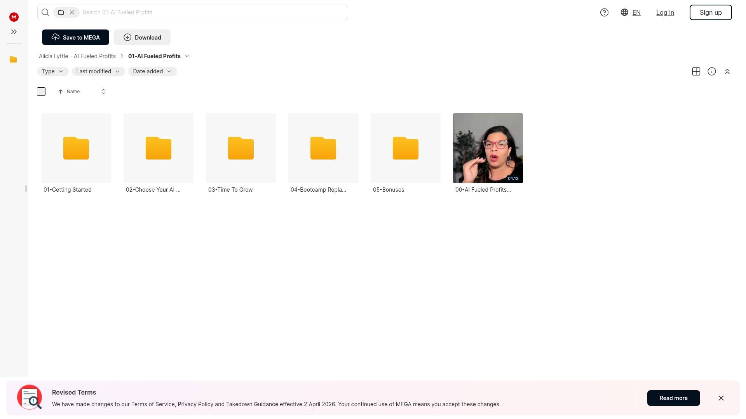This screenshot has width=746, height=419.
Task: Open the Date added filter dropdown
Action: [x=152, y=71]
